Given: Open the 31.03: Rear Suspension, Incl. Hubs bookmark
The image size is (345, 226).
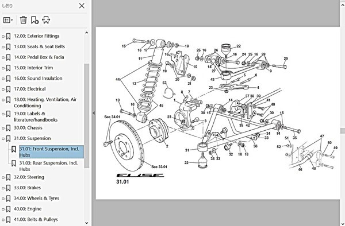Looking at the screenshot, I should 48,166.
